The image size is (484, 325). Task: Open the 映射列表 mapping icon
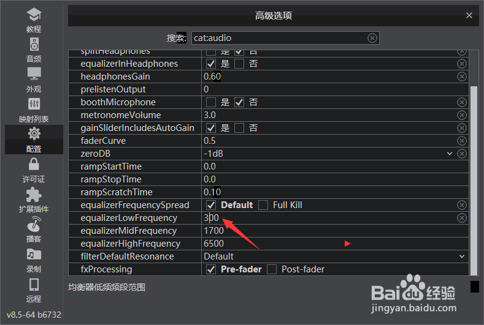[x=34, y=104]
